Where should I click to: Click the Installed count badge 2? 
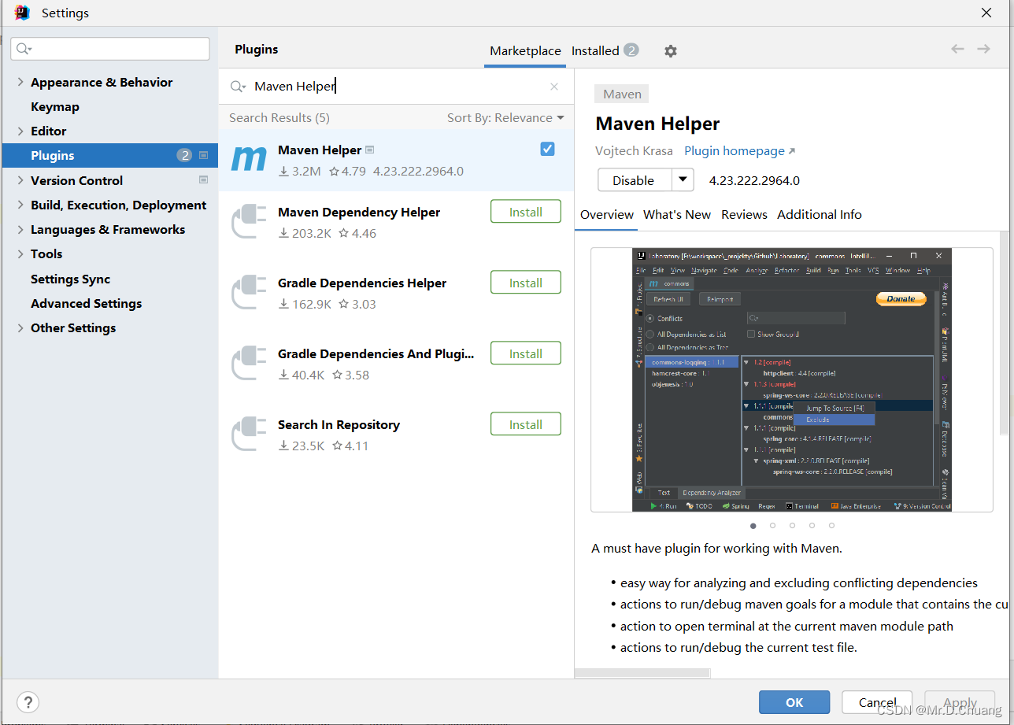tap(631, 50)
